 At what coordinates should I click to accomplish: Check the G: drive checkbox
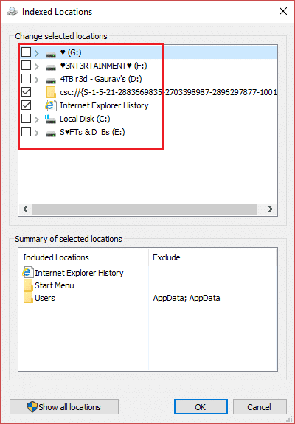[x=27, y=52]
